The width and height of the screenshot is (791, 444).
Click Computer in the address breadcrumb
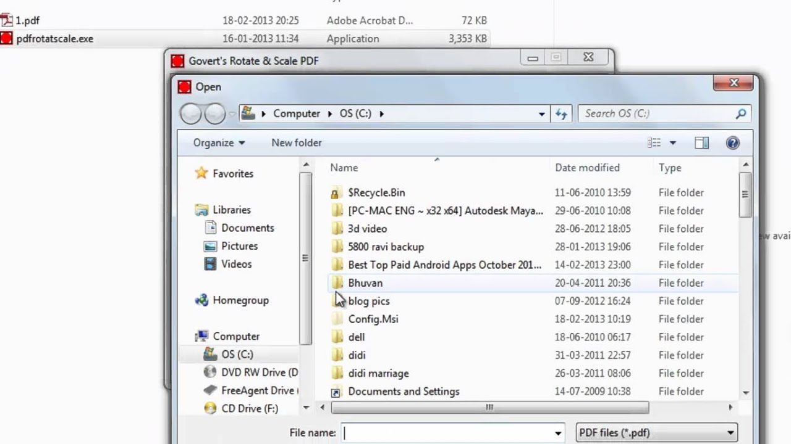(297, 113)
